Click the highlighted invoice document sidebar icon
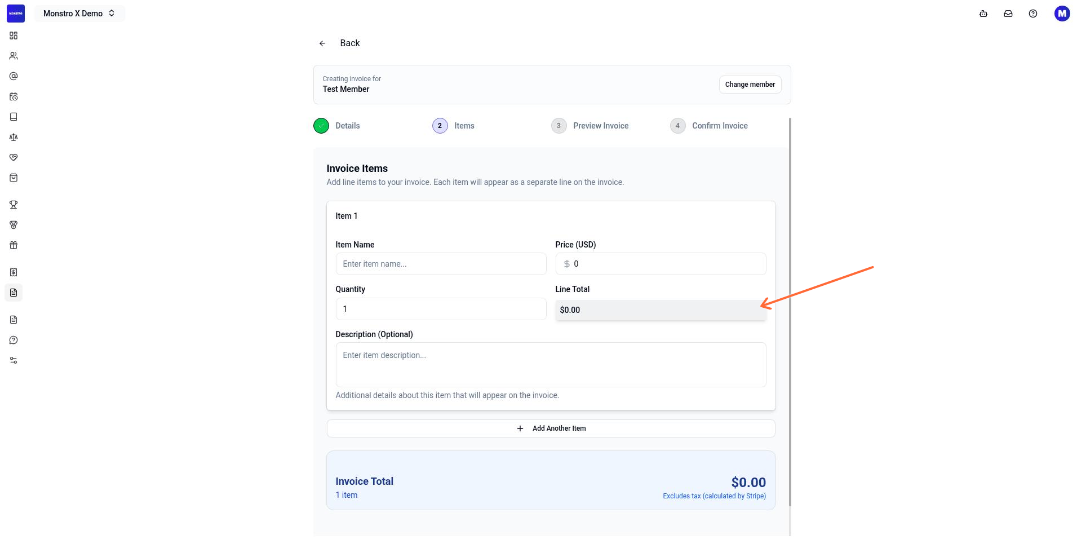 point(14,293)
